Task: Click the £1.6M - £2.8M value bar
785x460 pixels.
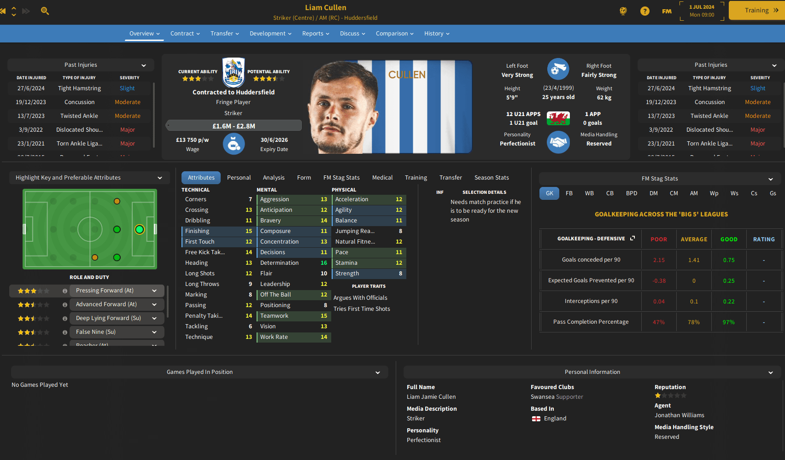Action: click(234, 126)
